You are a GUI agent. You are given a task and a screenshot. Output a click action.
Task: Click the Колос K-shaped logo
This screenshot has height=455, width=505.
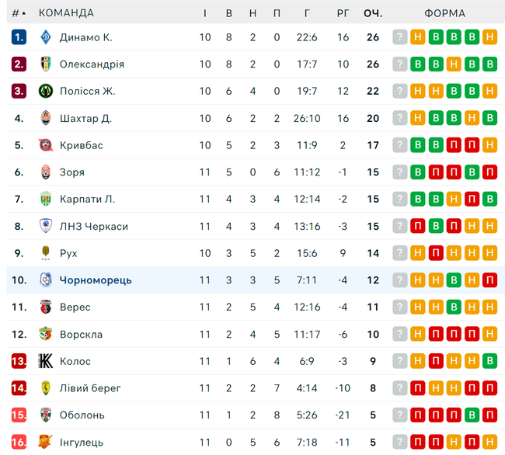click(46, 361)
